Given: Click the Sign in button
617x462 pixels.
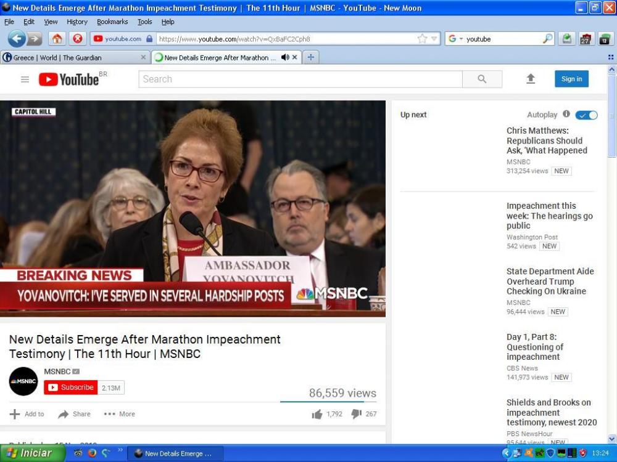Looking at the screenshot, I should (571, 79).
